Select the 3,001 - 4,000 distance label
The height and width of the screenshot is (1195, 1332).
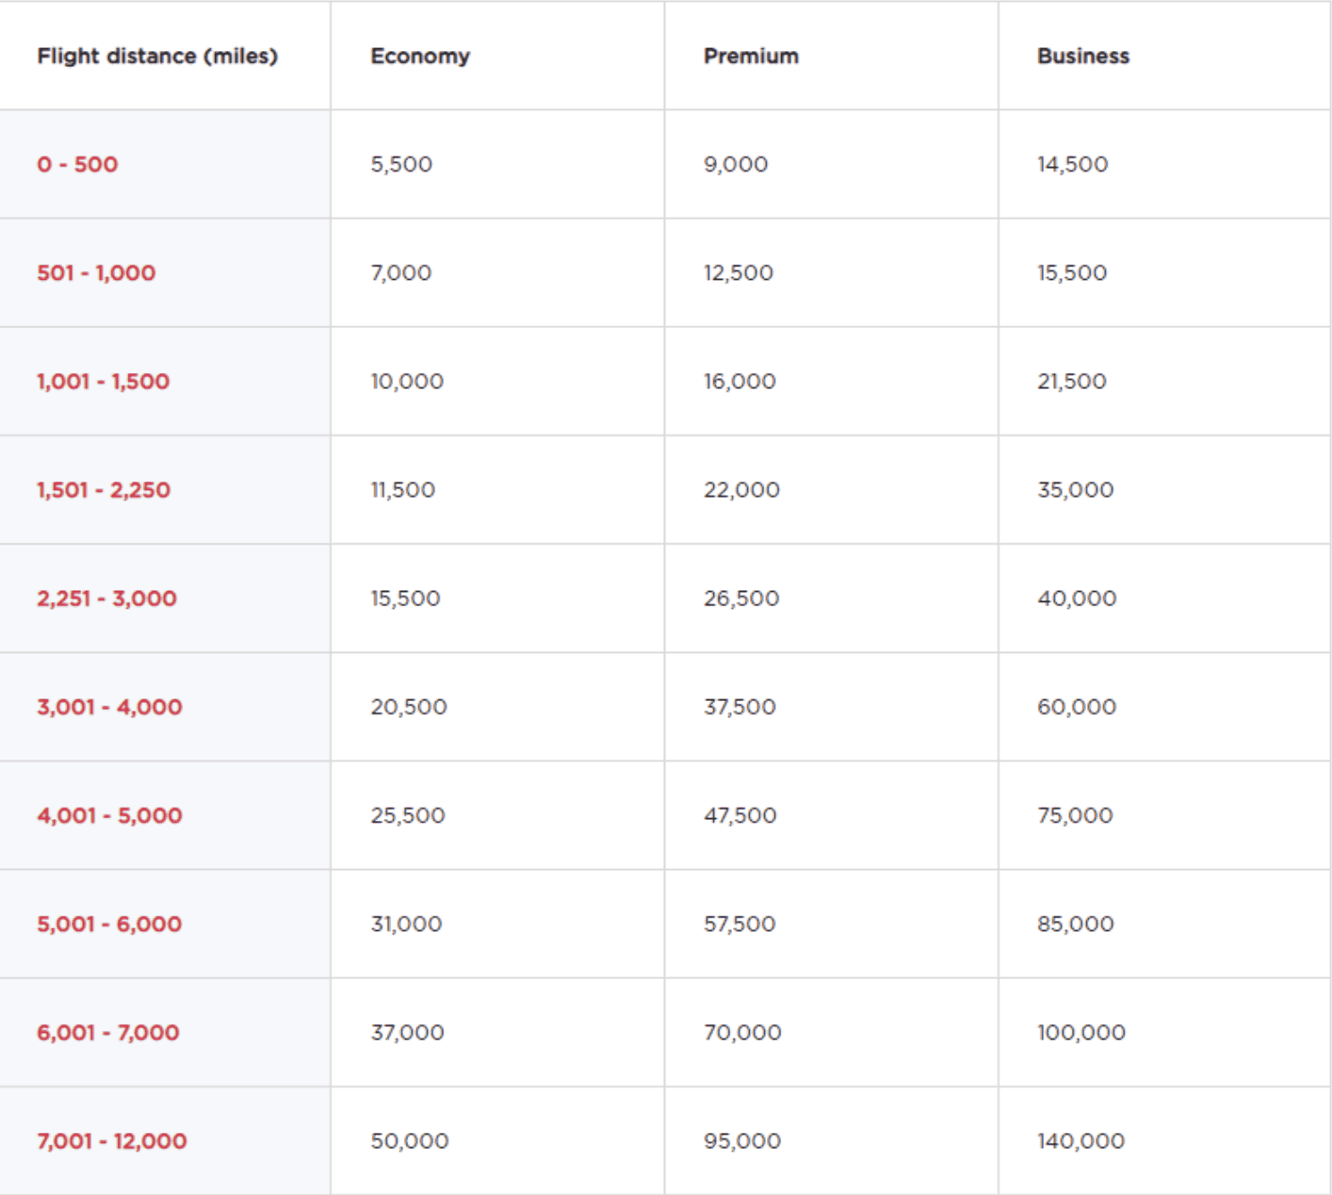[109, 707]
